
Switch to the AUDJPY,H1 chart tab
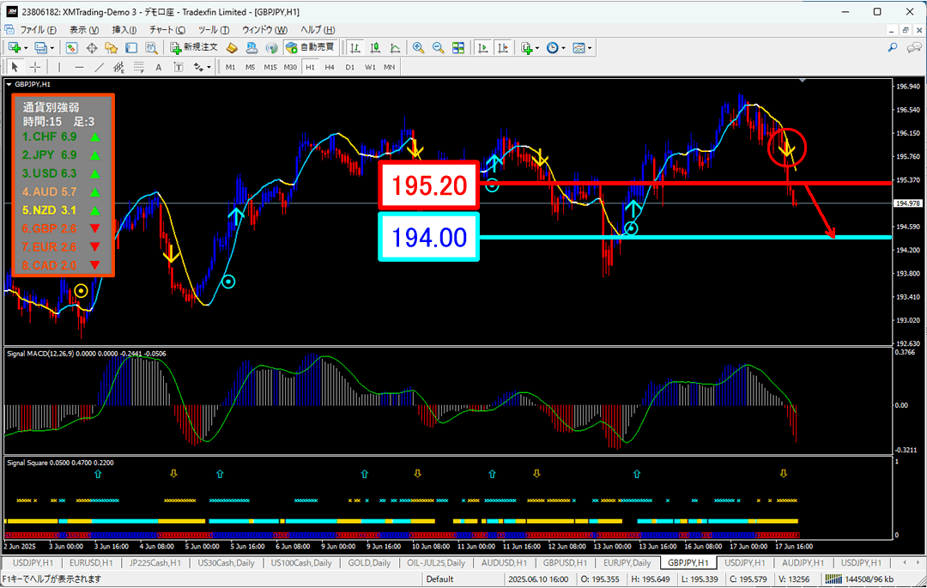[x=802, y=562]
